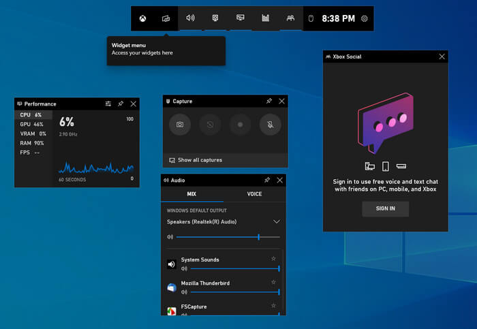Start recording with the record button
The height and width of the screenshot is (329, 477).
[240, 125]
